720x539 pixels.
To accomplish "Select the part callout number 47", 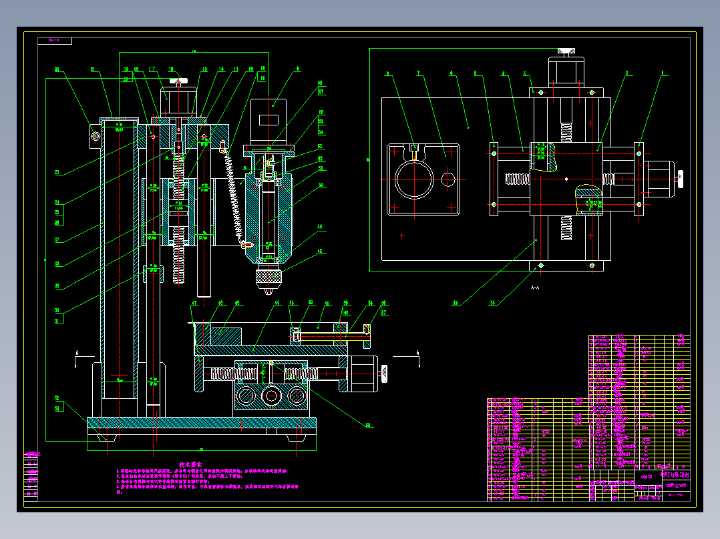I will 194,304.
